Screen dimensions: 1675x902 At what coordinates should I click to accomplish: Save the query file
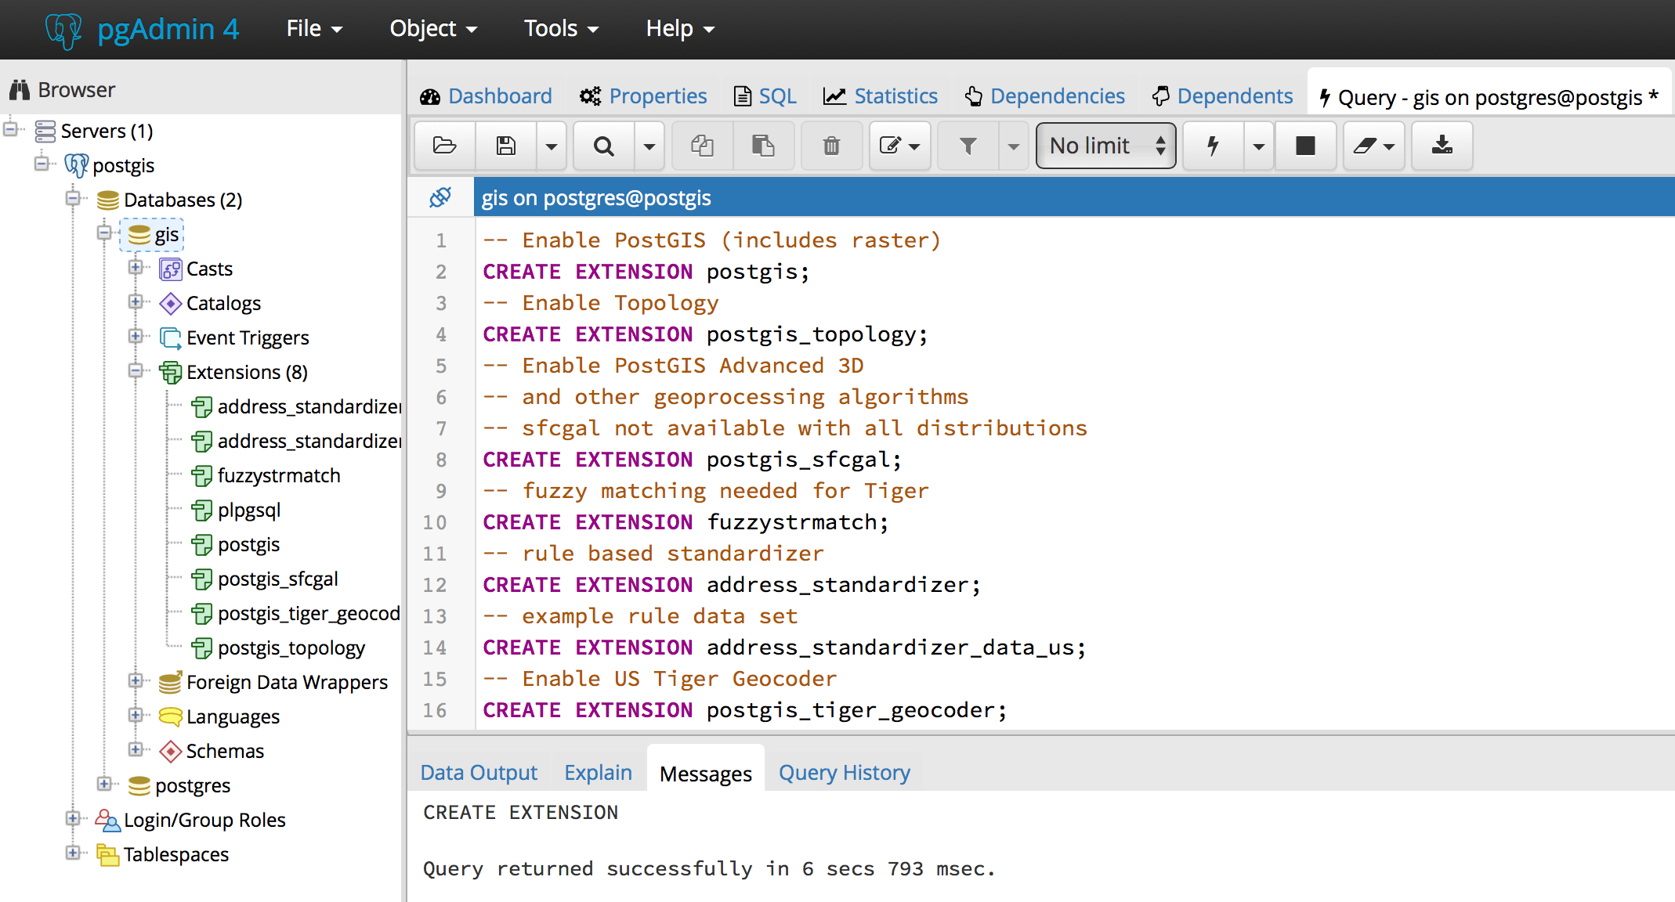(505, 146)
